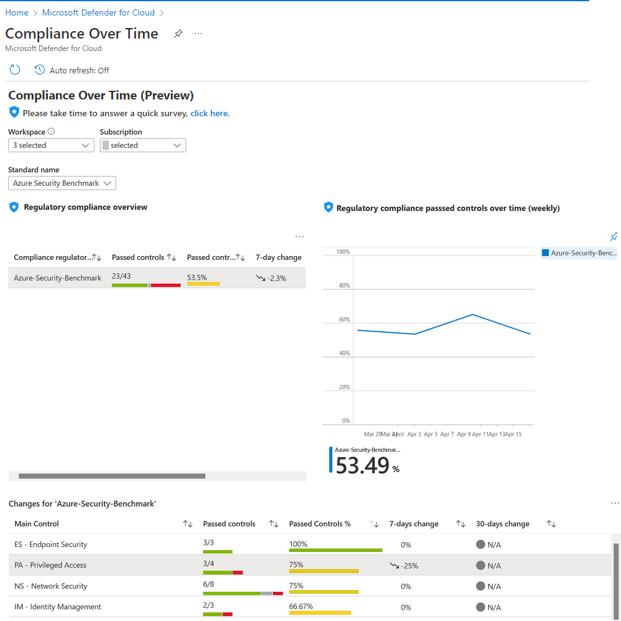This screenshot has height=621, width=621.
Task: Click the Passed controls bar for Endpoint Security
Action: point(217,551)
